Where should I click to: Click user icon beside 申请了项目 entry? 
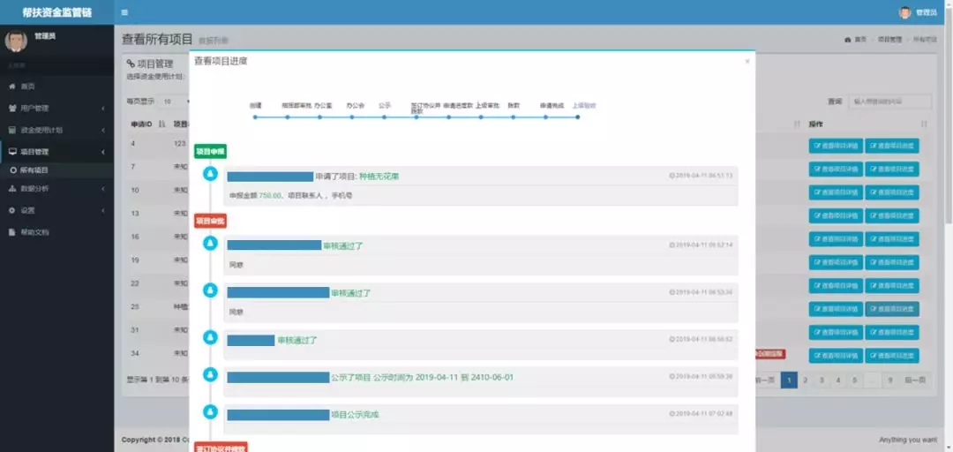[x=210, y=174]
